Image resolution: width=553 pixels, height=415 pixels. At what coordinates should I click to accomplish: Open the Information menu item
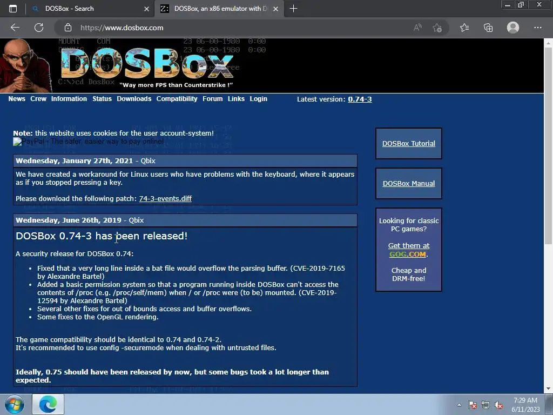click(x=69, y=99)
